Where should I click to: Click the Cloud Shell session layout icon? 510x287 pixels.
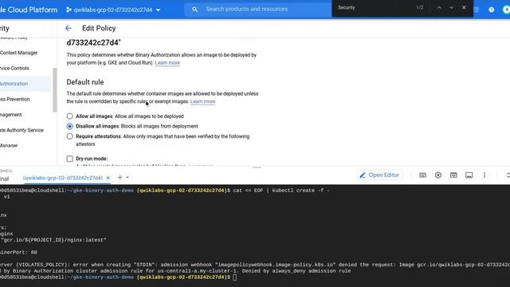tap(469, 175)
